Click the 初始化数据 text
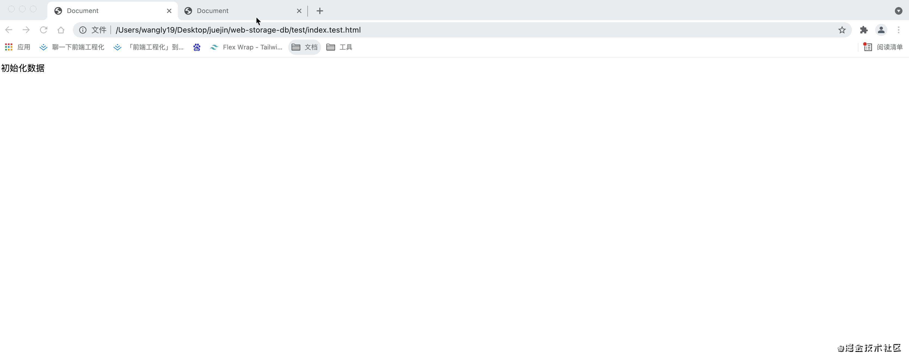 tap(23, 68)
